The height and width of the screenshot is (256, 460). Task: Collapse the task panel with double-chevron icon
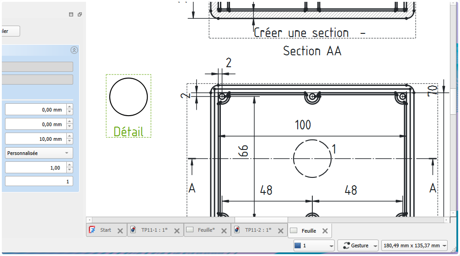[x=74, y=50]
